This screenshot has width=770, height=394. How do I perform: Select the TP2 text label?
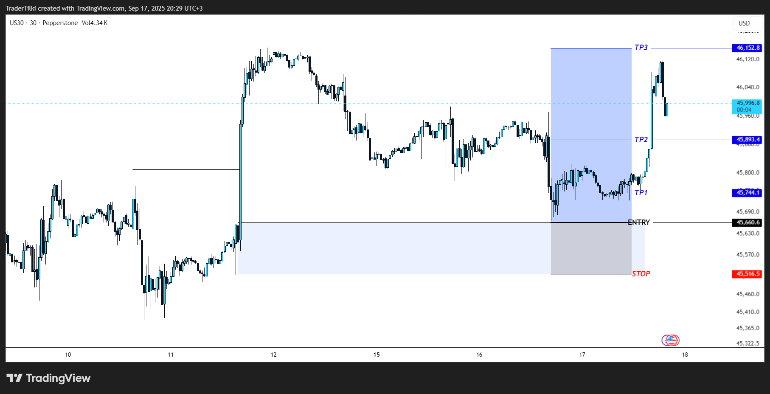641,140
